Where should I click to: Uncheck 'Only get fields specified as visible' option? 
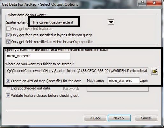click(x=8, y=42)
